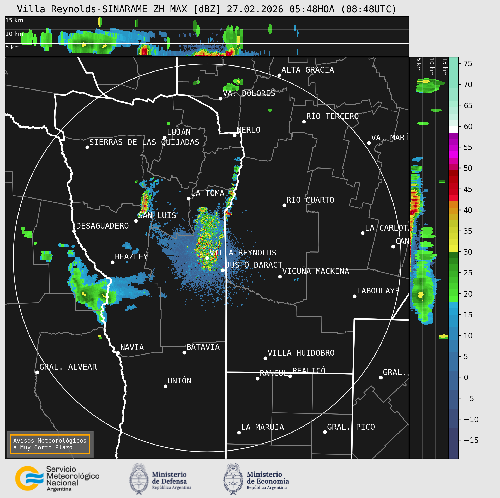The height and width of the screenshot is (498, 500).
Task: Click the Alta Gracia map label
Action: point(308,70)
